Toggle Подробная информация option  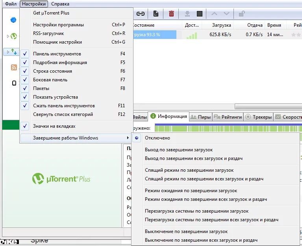coord(77,62)
